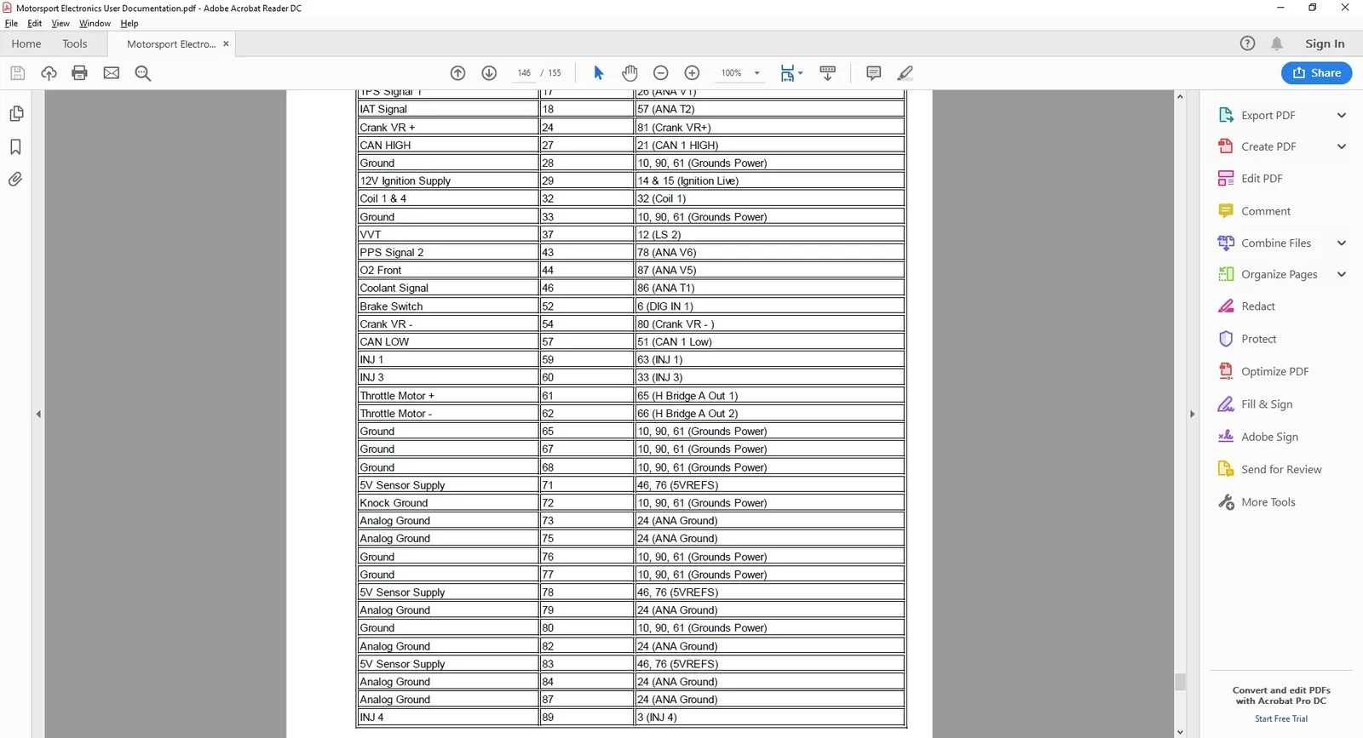This screenshot has width=1363, height=738.
Task: Click the zoom in plus icon
Action: pos(692,73)
